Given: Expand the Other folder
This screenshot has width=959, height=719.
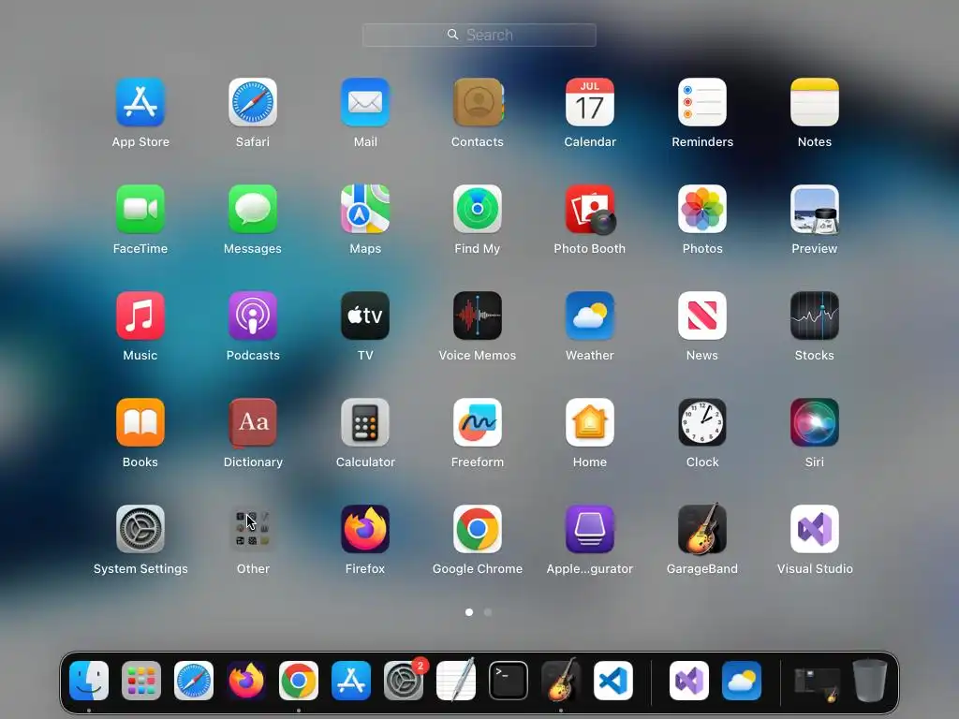Looking at the screenshot, I should click(x=253, y=529).
